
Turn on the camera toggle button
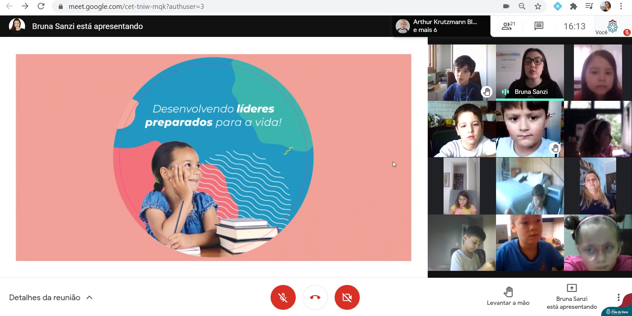coord(347,297)
